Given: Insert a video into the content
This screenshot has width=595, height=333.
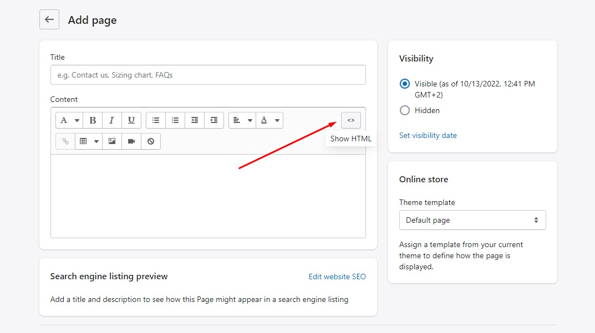Looking at the screenshot, I should 131,141.
